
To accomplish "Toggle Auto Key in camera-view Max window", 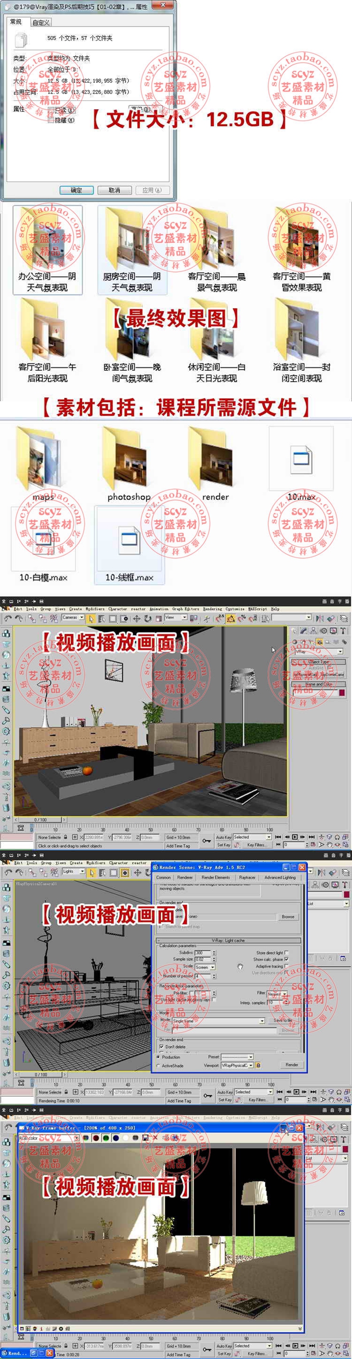I will [224, 837].
